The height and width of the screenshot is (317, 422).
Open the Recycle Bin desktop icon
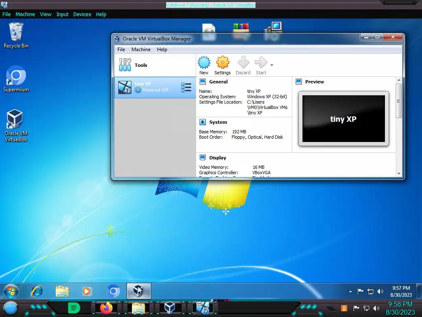16,35
